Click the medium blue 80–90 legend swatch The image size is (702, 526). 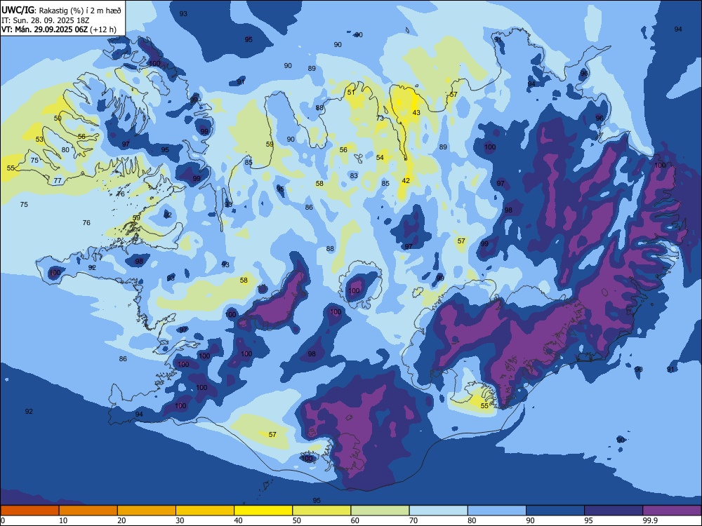[497, 511]
